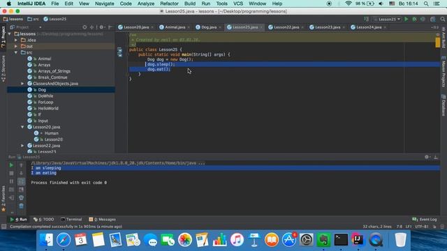
Task: Run Lesson25 with the green toolbar arrow
Action: pos(406,19)
